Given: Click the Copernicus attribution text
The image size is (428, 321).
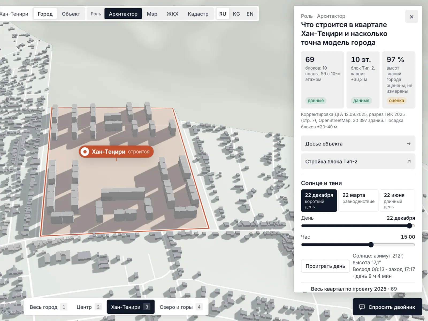Looking at the screenshot, I should coord(12,312).
